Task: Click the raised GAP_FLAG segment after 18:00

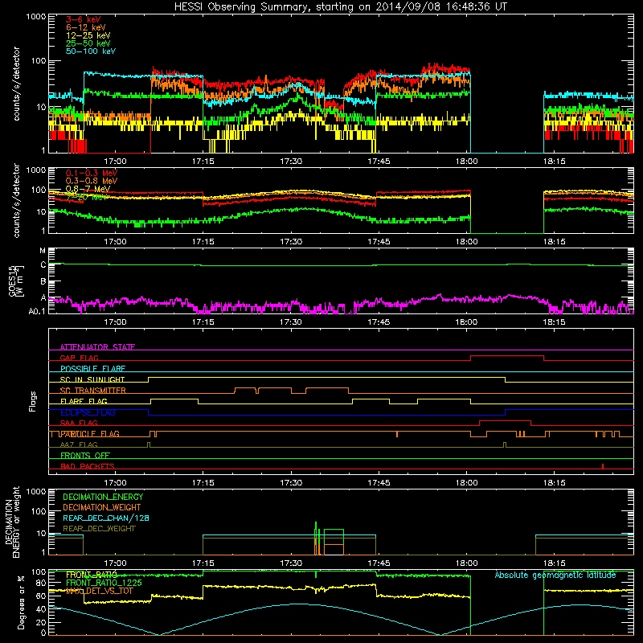Action: pyautogui.click(x=507, y=356)
